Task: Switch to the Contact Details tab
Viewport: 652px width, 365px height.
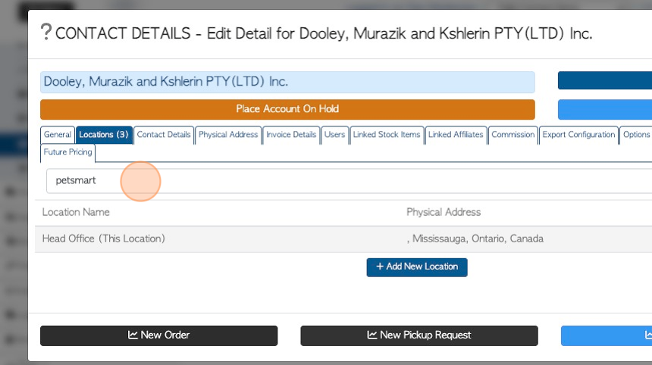Action: (x=164, y=135)
